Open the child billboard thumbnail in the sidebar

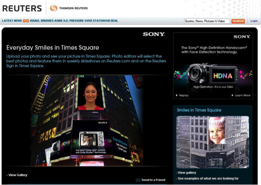click(213, 142)
